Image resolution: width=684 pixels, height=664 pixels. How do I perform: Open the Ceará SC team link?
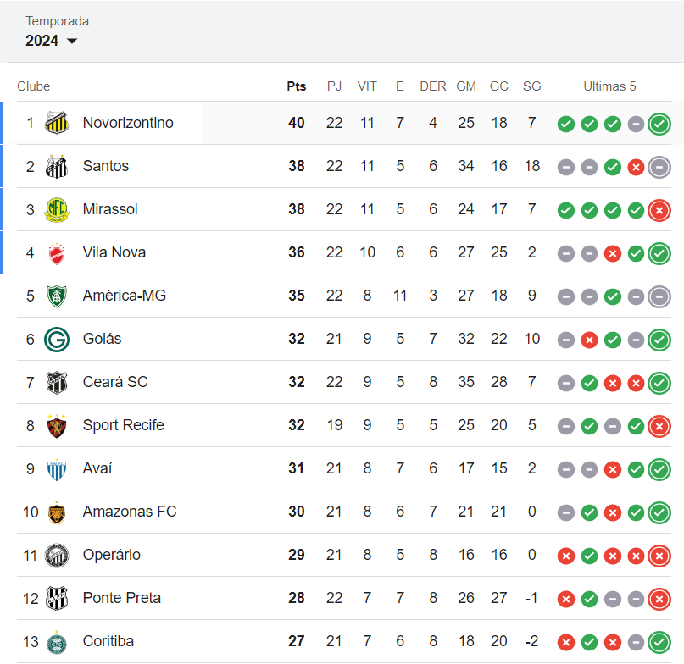point(115,382)
